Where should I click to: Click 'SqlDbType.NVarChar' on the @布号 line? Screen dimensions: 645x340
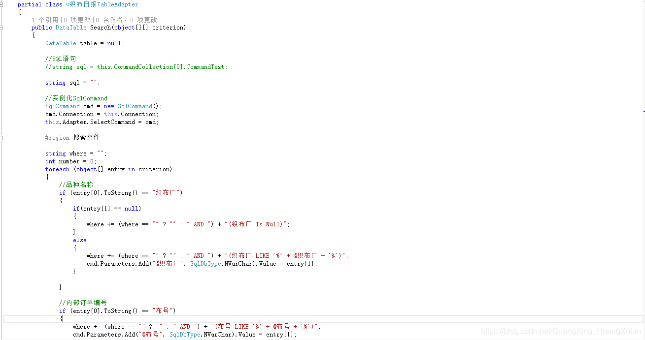pos(202,335)
